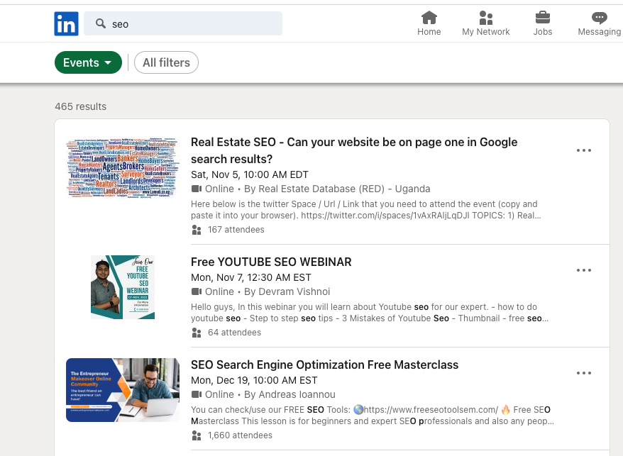Open Jobs in the navigation bar
The image size is (623, 456).
[x=542, y=24]
